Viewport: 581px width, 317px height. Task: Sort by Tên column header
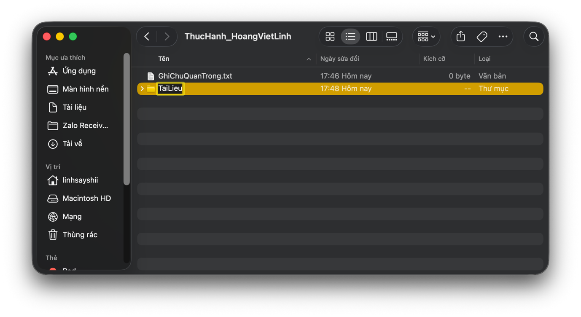[164, 59]
